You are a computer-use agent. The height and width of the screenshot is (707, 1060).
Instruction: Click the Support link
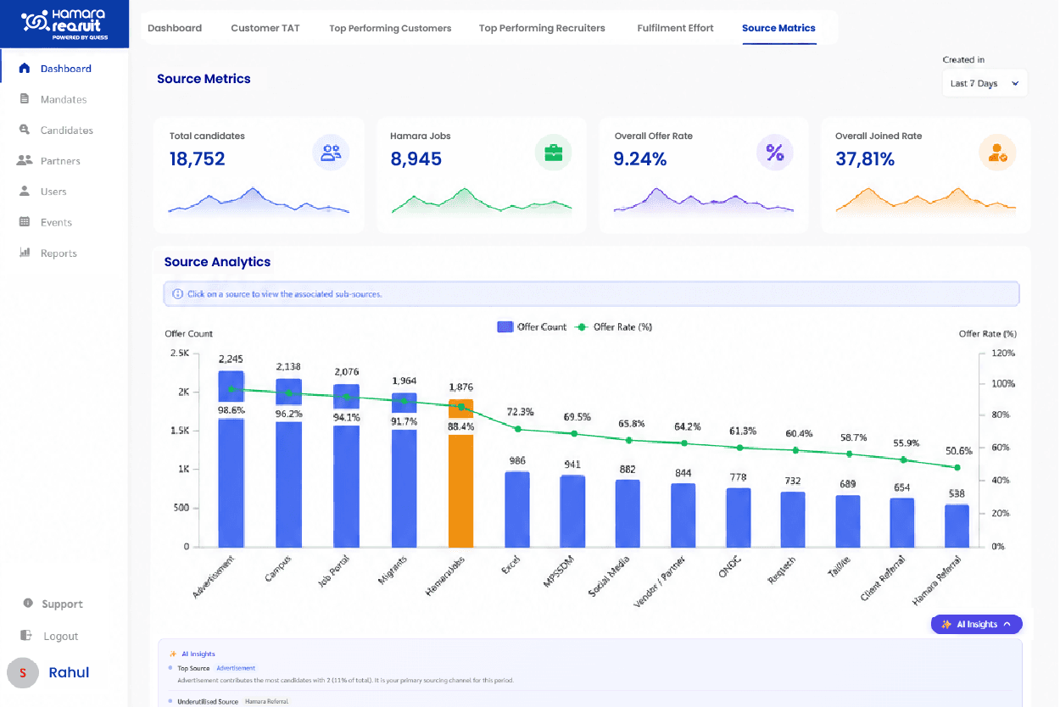pos(62,604)
